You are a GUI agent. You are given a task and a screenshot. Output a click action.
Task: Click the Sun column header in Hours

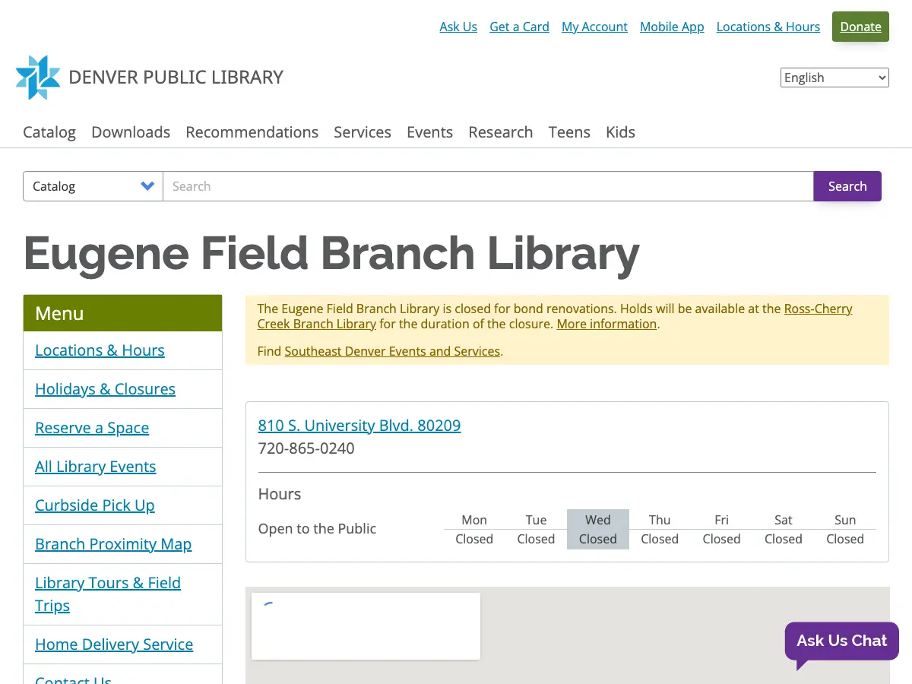pyautogui.click(x=845, y=520)
